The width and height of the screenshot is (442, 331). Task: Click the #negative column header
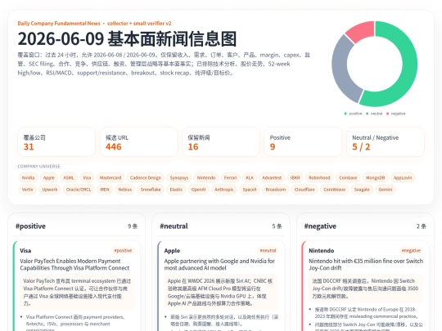coord(320,226)
